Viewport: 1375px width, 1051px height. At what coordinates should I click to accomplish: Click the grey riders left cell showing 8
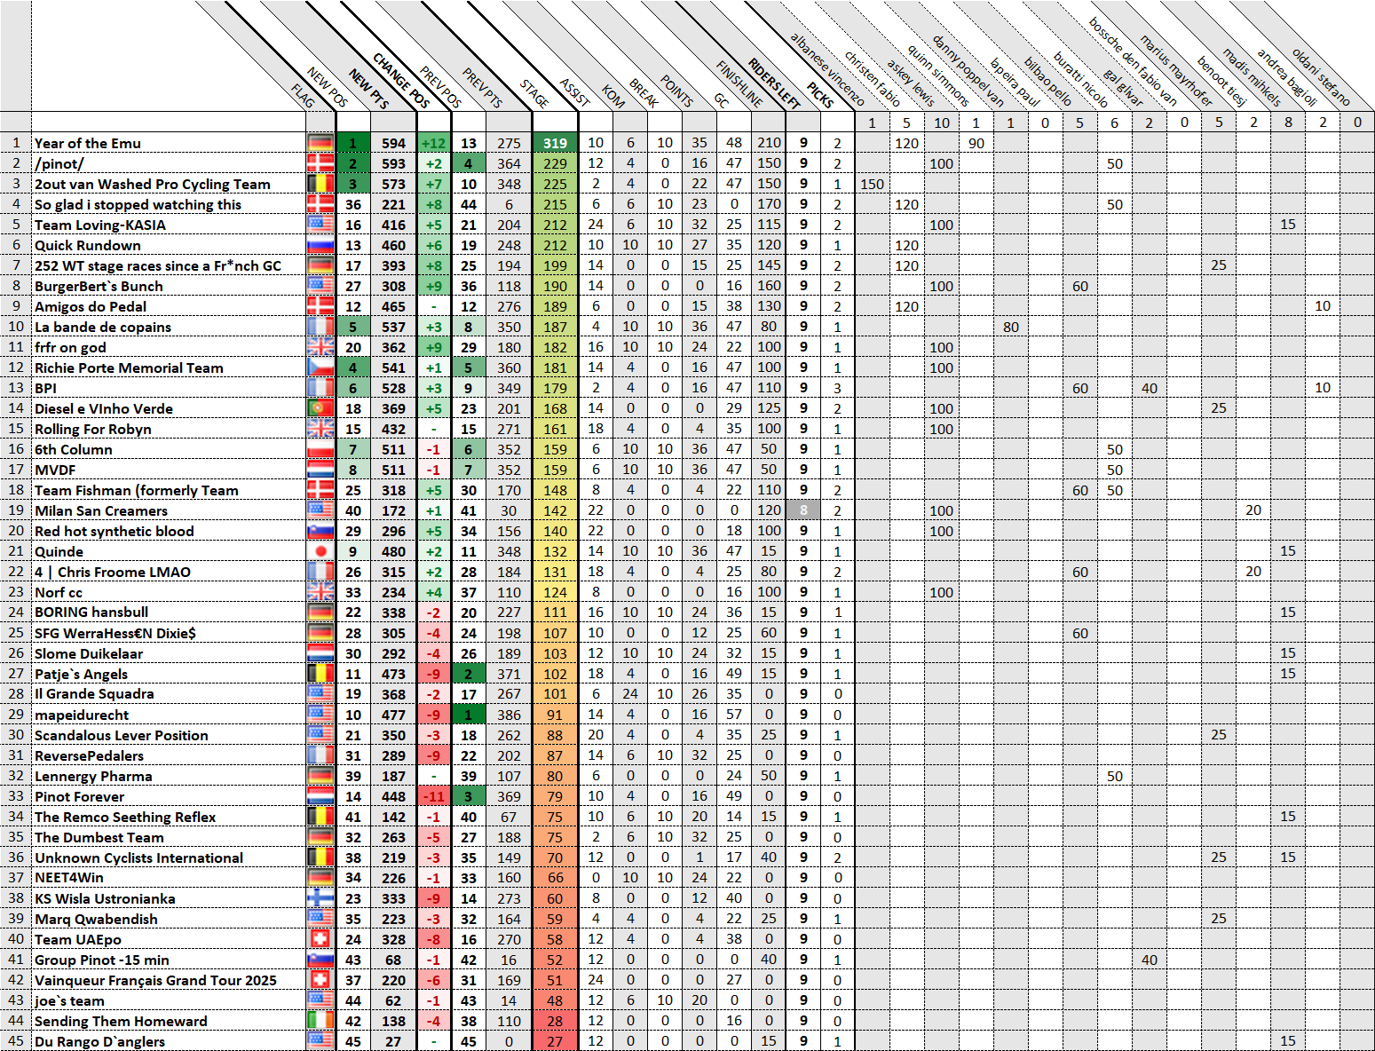803,510
